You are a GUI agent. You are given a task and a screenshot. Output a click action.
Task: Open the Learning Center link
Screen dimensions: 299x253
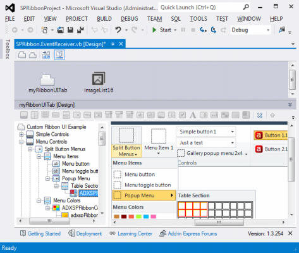click(x=135, y=233)
